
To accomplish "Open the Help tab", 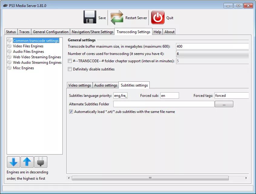I will [x=157, y=32].
